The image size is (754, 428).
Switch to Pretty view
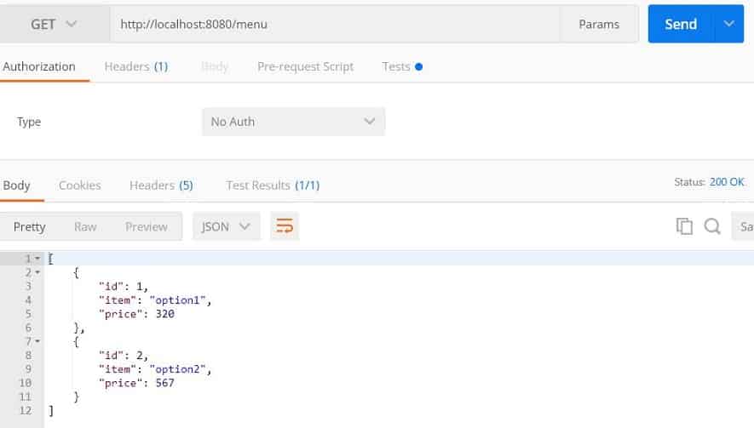[x=29, y=226]
